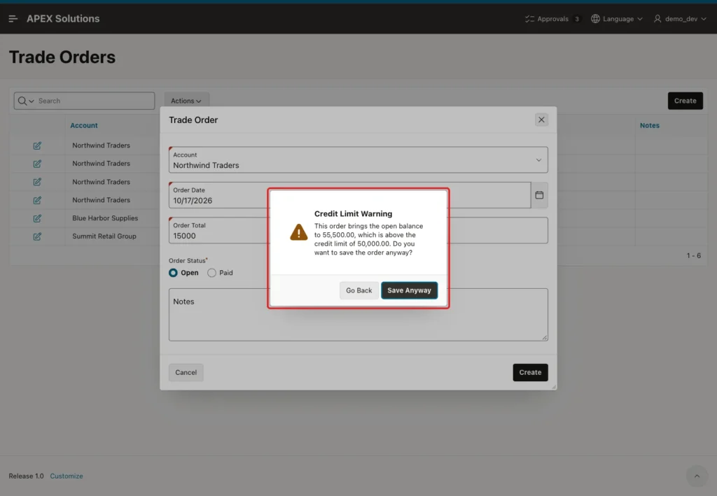
Task: Click the 1 - 6 pagination text
Action: coord(693,255)
